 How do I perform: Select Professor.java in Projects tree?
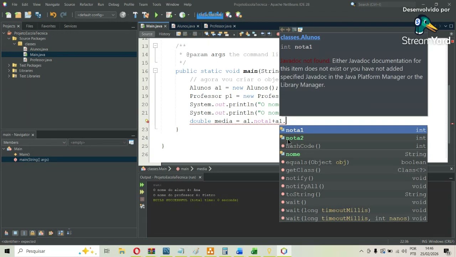(x=41, y=60)
